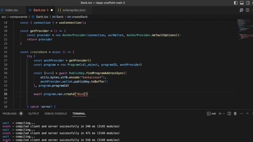Click the 'try' keyword on line 26
Viewport: 253px width, 142px height.
pos(29,56)
